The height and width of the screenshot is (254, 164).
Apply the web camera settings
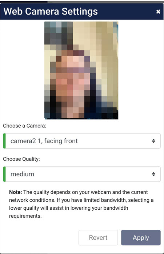(141, 238)
